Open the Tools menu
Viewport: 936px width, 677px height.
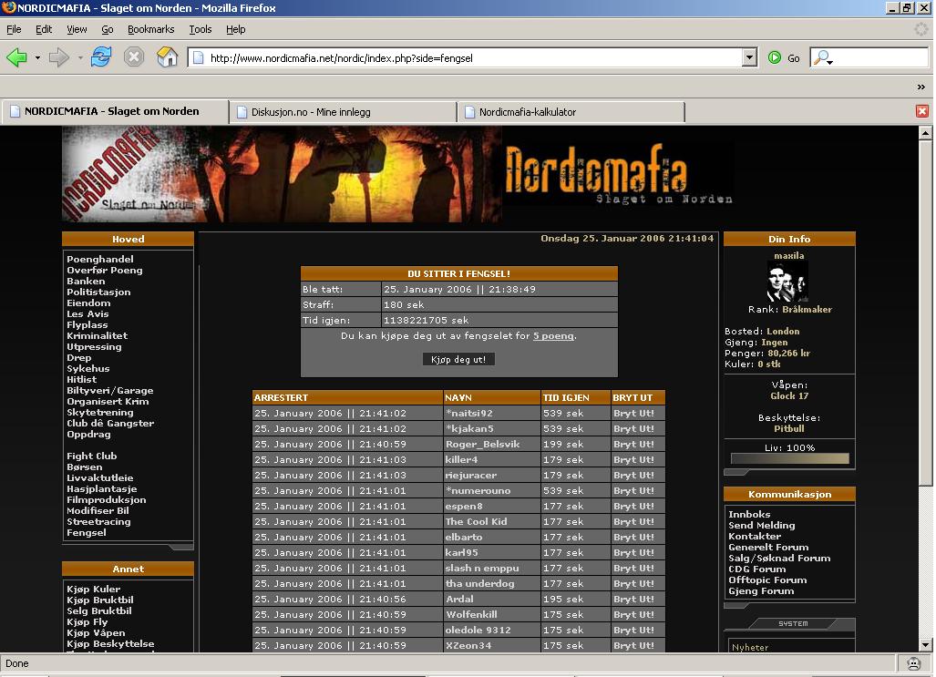201,29
